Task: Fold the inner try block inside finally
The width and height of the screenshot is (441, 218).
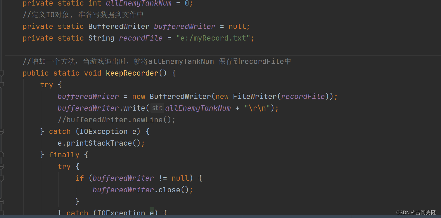Action: pos(1,167)
